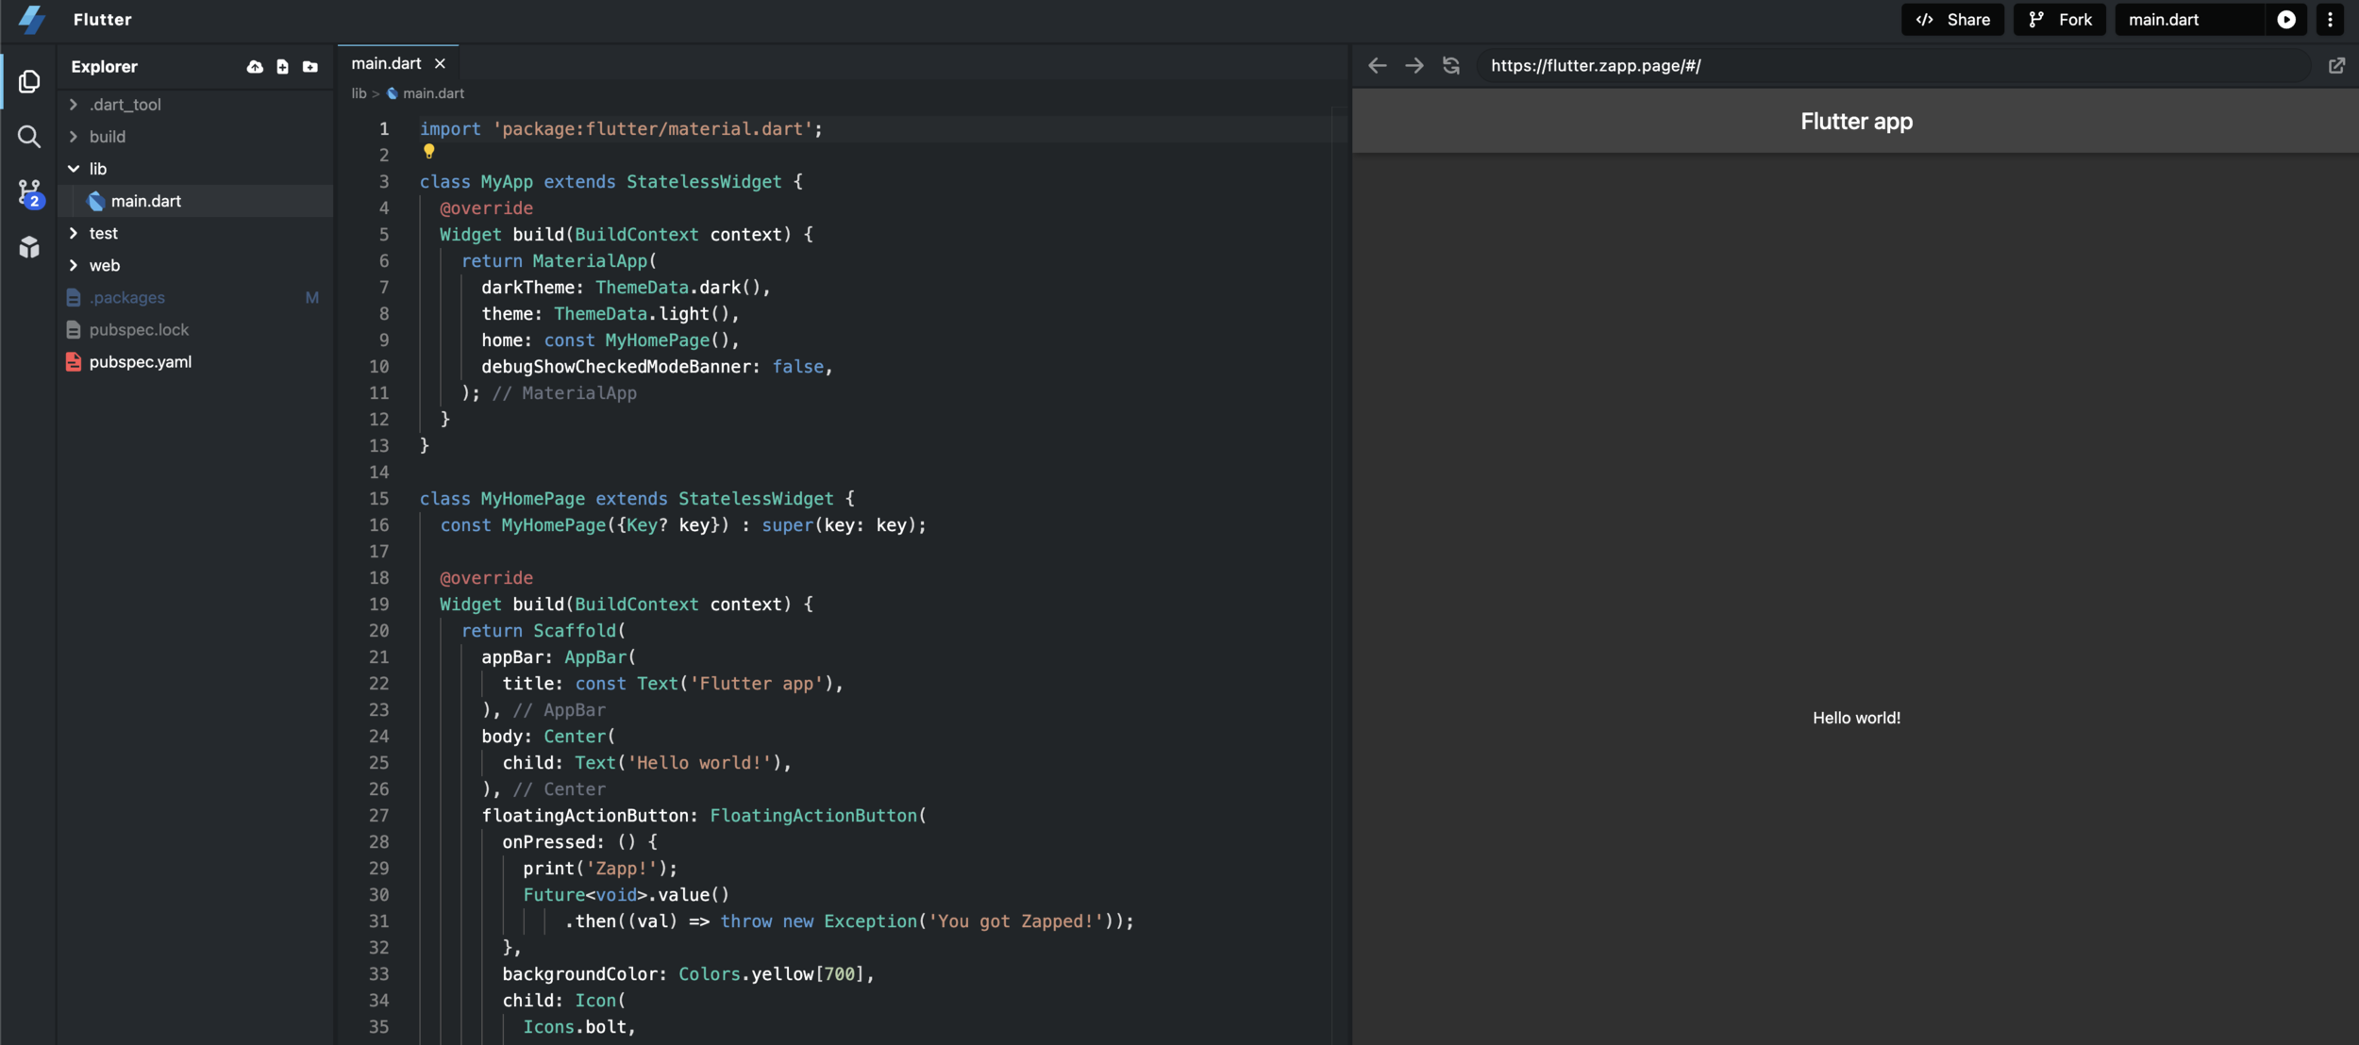The height and width of the screenshot is (1045, 2359).
Task: Open the Search panel icon
Action: [29, 138]
